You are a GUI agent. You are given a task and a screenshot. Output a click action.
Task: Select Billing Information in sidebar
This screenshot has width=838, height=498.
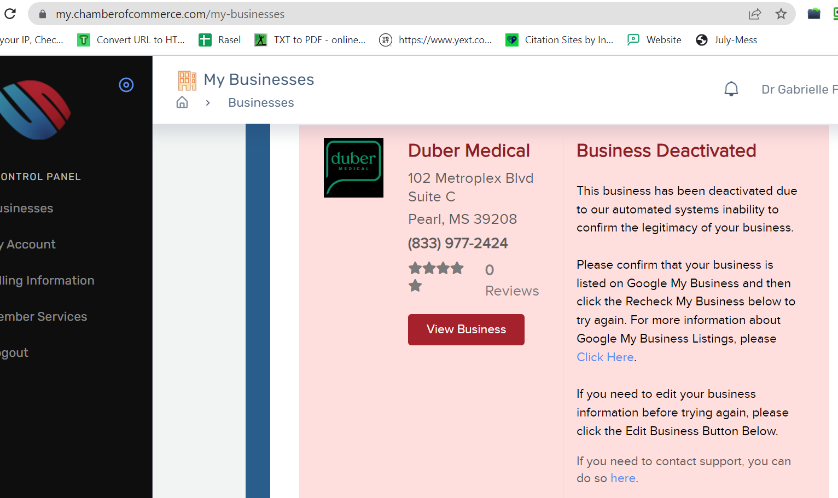click(x=47, y=281)
